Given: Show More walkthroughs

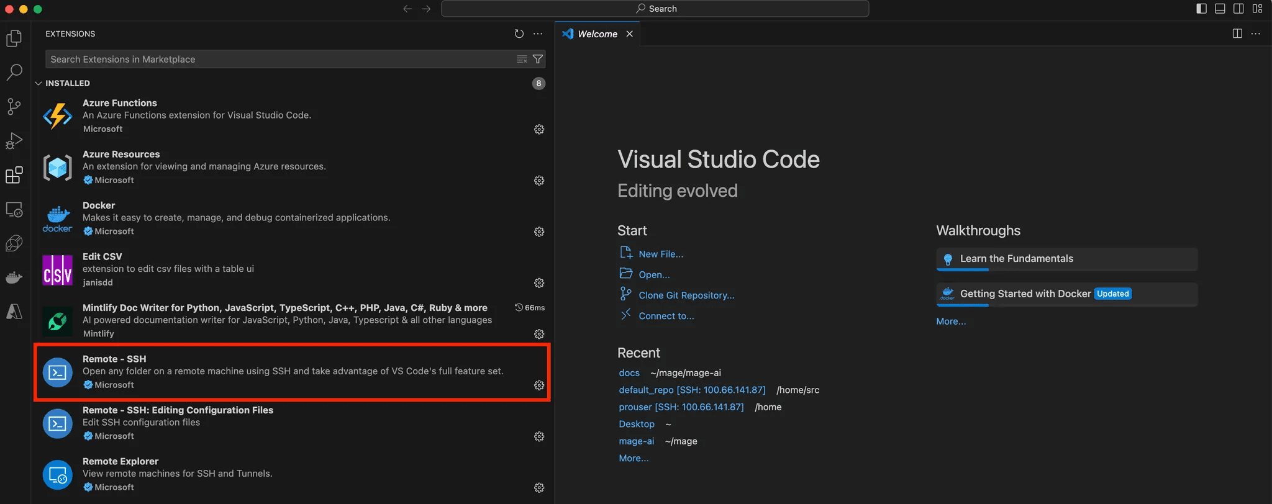Looking at the screenshot, I should pyautogui.click(x=951, y=322).
